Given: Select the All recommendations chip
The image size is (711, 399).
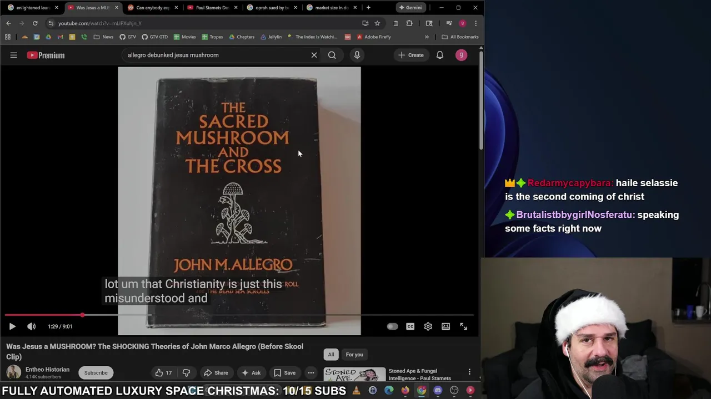Looking at the screenshot, I should pyautogui.click(x=331, y=355).
